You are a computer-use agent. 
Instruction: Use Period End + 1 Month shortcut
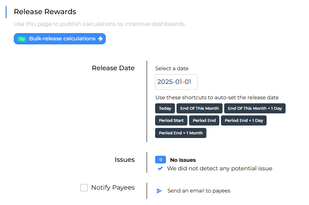(x=181, y=133)
